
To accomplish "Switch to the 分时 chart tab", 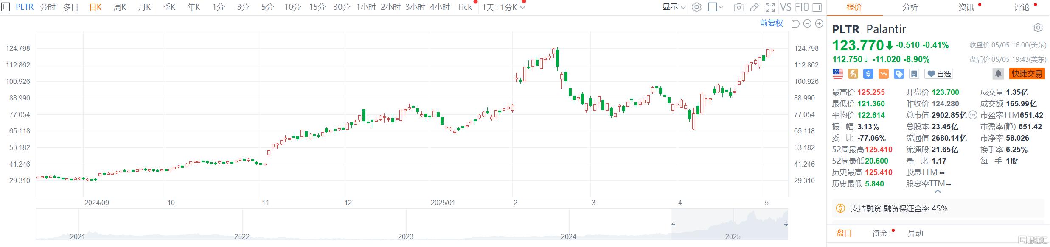I will pos(48,7).
